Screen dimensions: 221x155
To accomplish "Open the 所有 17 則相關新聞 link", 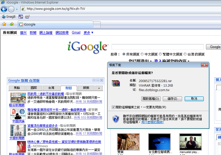I will click(89, 133).
